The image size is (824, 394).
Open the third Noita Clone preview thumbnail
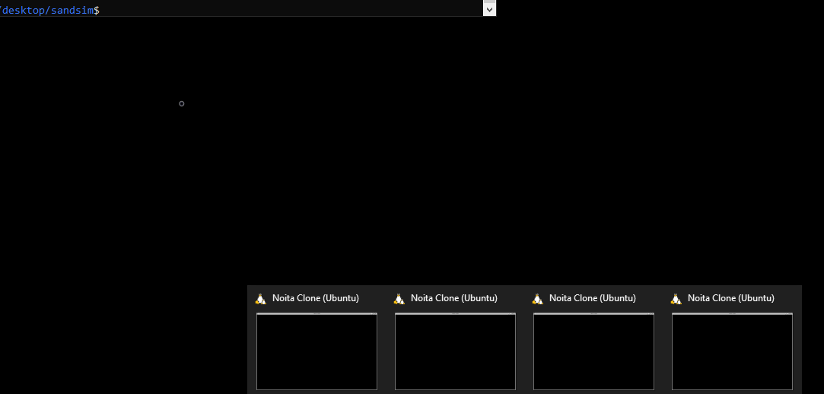593,351
